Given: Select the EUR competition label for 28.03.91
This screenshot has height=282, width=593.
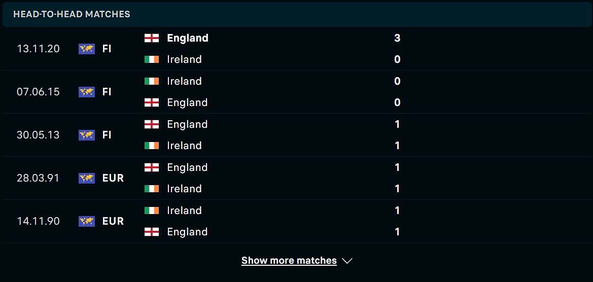Looking at the screenshot, I should [113, 178].
